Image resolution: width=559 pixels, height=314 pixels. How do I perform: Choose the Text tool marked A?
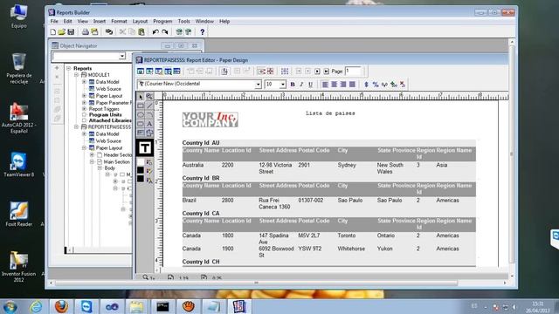pyautogui.click(x=149, y=124)
